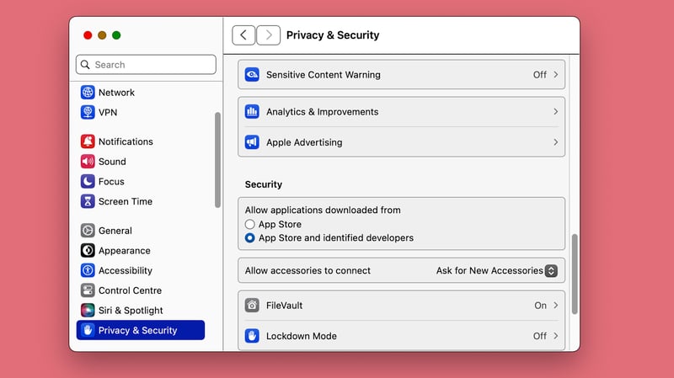This screenshot has width=674, height=378.
Task: Open FileVault settings row
Action: (401, 306)
